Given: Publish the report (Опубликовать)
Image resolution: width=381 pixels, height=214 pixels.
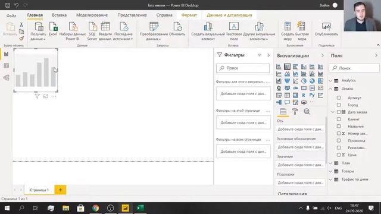Looking at the screenshot, I should (x=326, y=29).
